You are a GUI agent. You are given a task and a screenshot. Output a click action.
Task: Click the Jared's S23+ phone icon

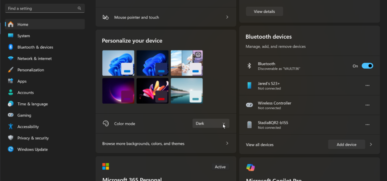tap(249, 85)
